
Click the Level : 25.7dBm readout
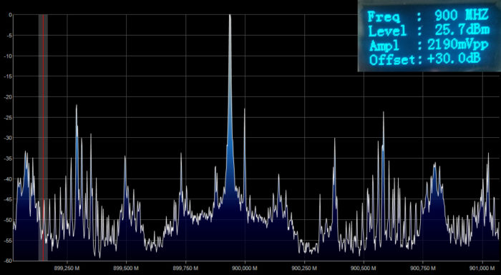pyautogui.click(x=429, y=31)
